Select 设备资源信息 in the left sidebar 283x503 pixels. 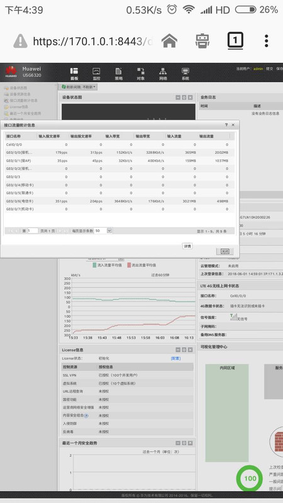click(20, 94)
